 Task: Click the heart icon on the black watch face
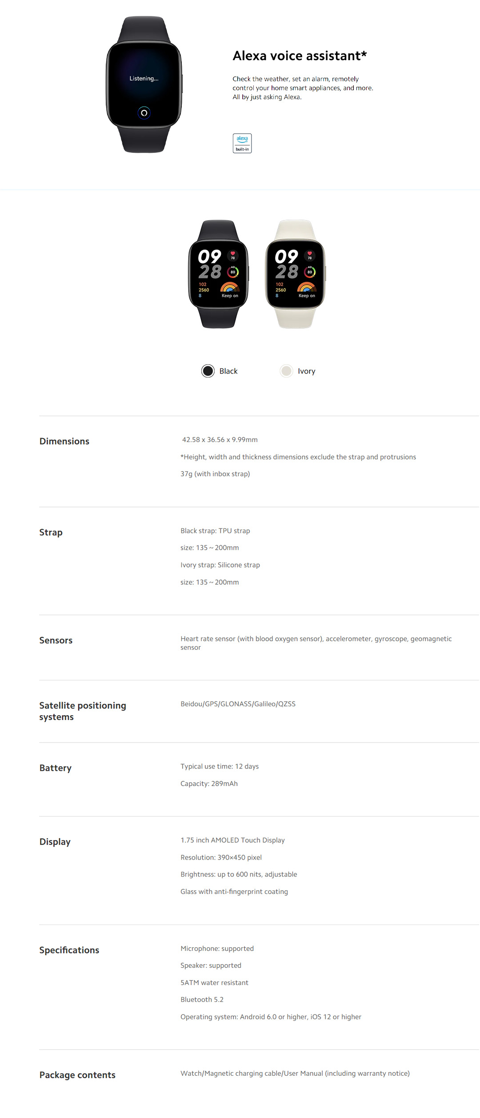tap(232, 254)
